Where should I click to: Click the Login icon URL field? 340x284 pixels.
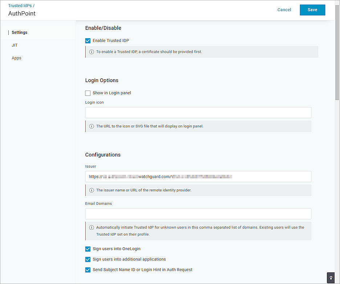point(198,112)
